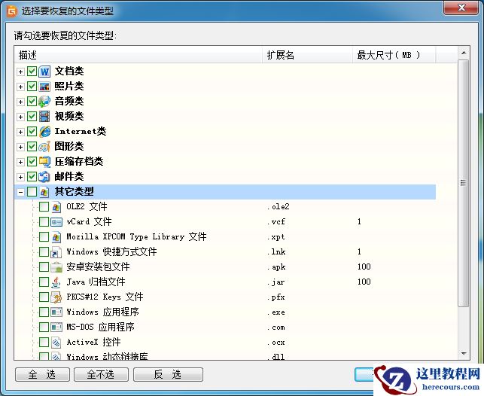Click the Windows 快捷方式文件 shortcut icon
This screenshot has height=396, width=484.
coord(56,252)
